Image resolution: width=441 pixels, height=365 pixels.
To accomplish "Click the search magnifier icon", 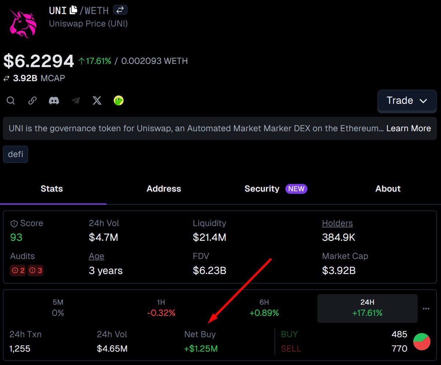I will coord(11,101).
